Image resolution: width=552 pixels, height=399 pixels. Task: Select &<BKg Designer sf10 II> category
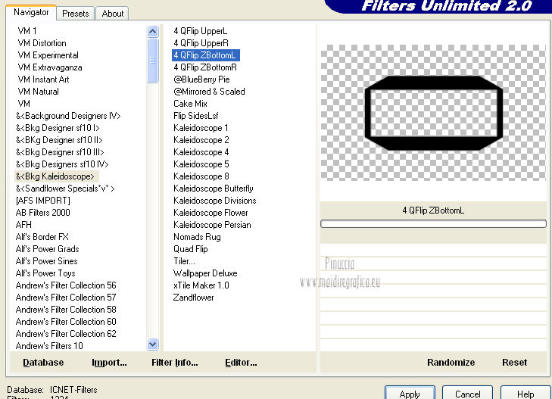[x=59, y=140]
